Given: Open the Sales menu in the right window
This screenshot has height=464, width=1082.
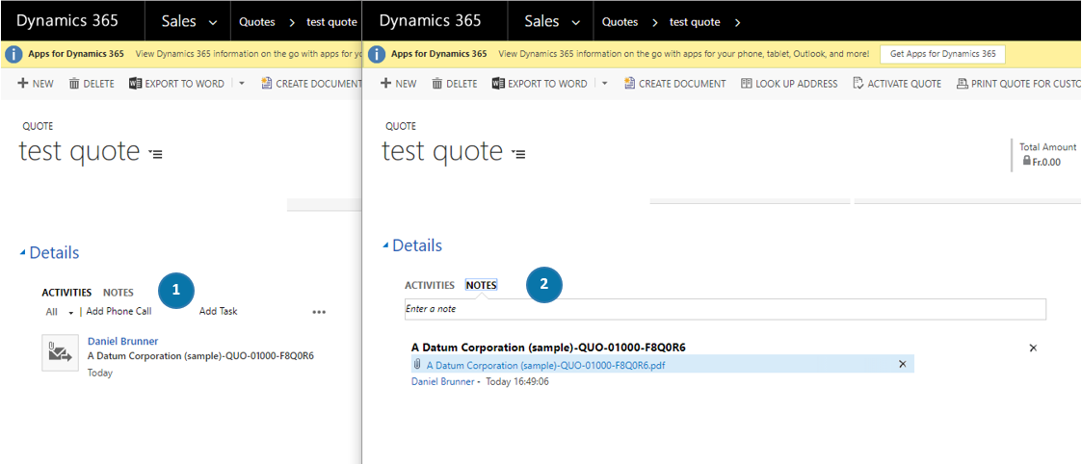Looking at the screenshot, I should click(x=552, y=21).
